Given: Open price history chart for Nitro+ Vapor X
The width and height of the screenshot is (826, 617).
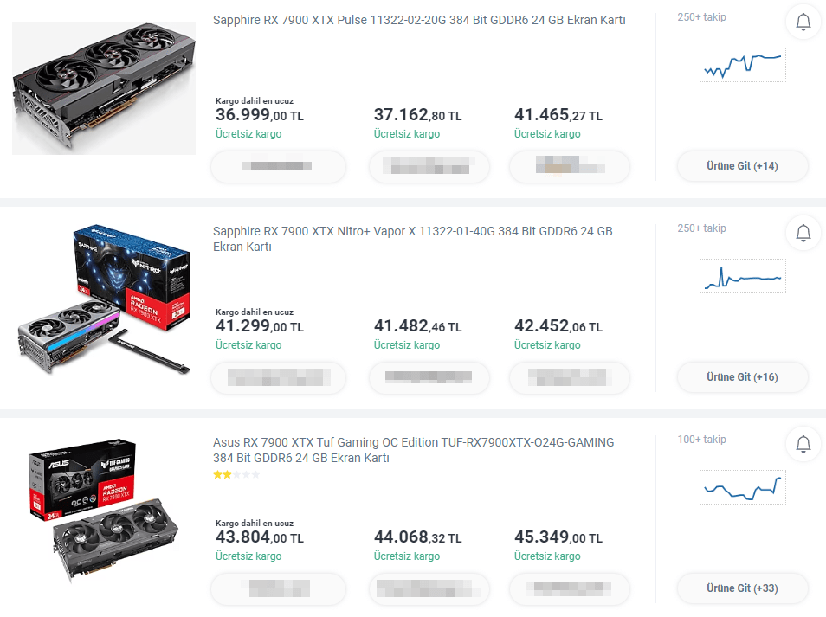Looking at the screenshot, I should [x=742, y=276].
